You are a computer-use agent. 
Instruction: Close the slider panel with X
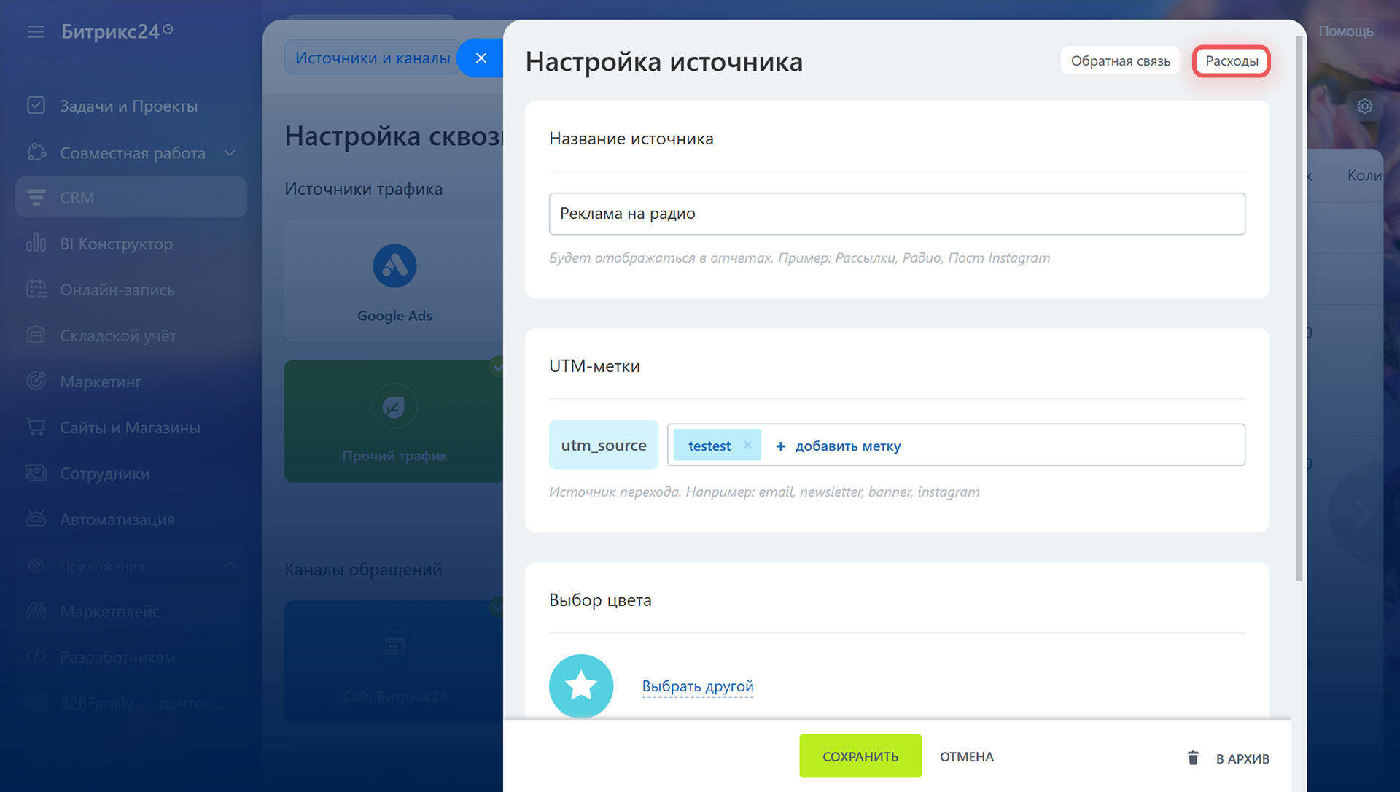tap(481, 58)
